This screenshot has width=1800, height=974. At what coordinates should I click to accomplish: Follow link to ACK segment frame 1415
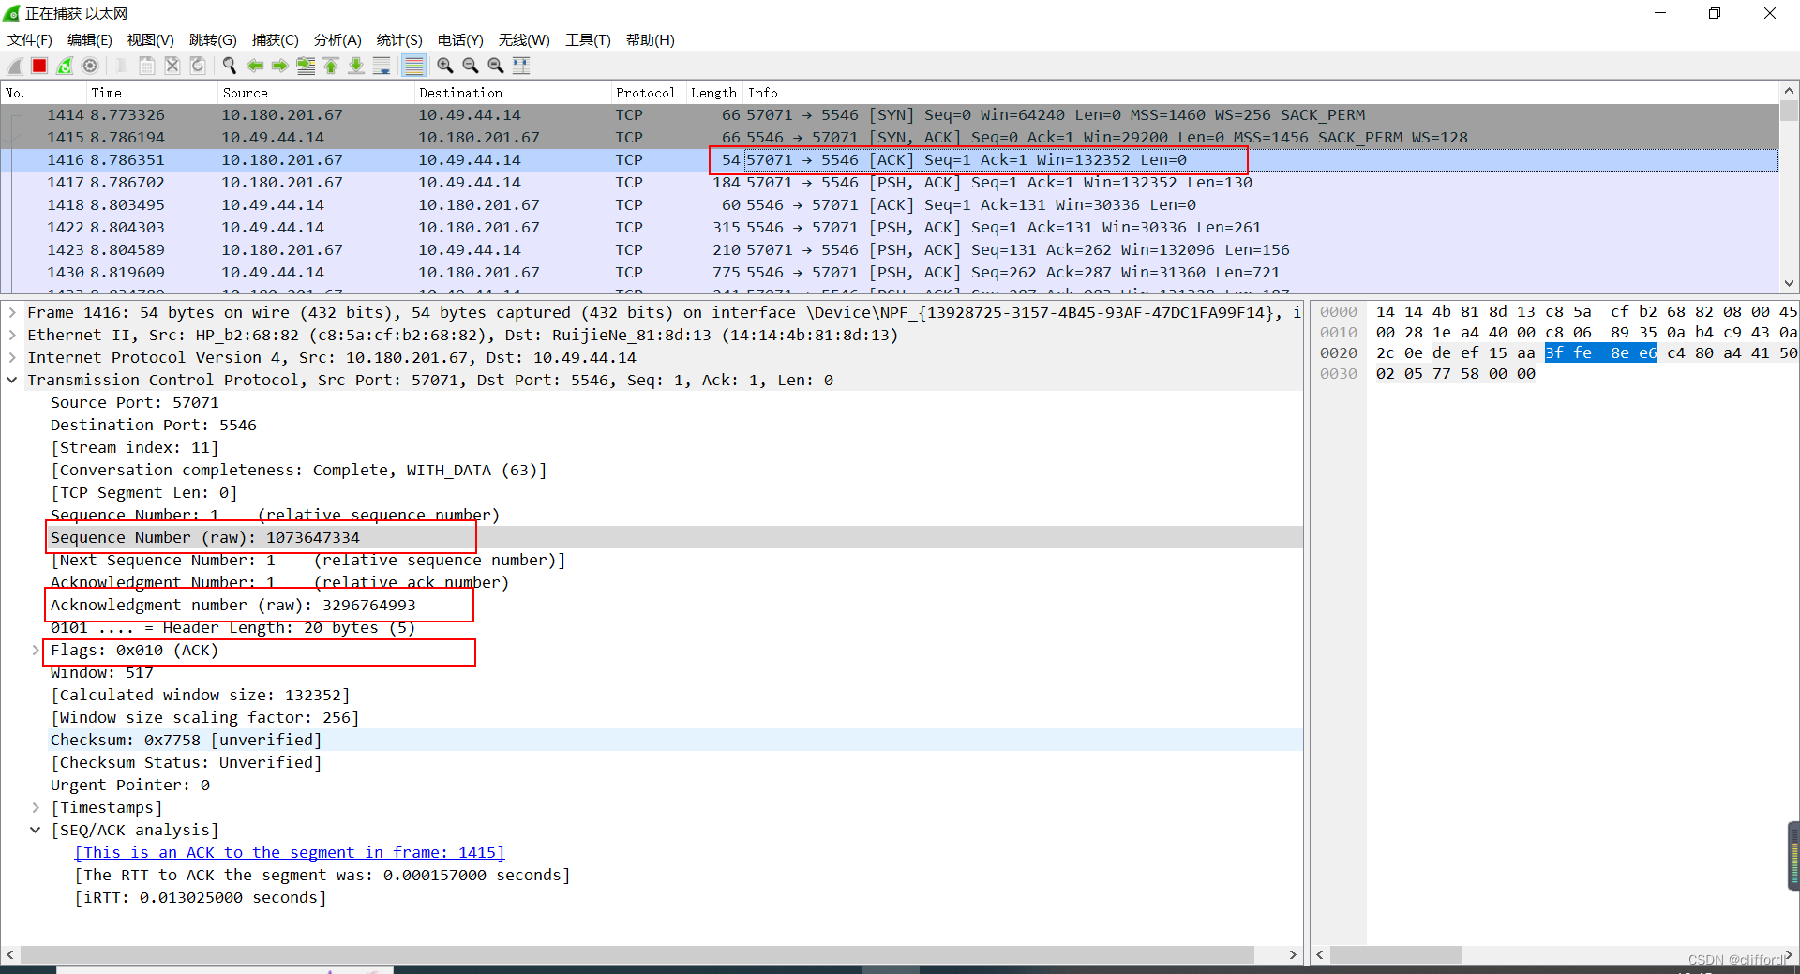pos(290,852)
